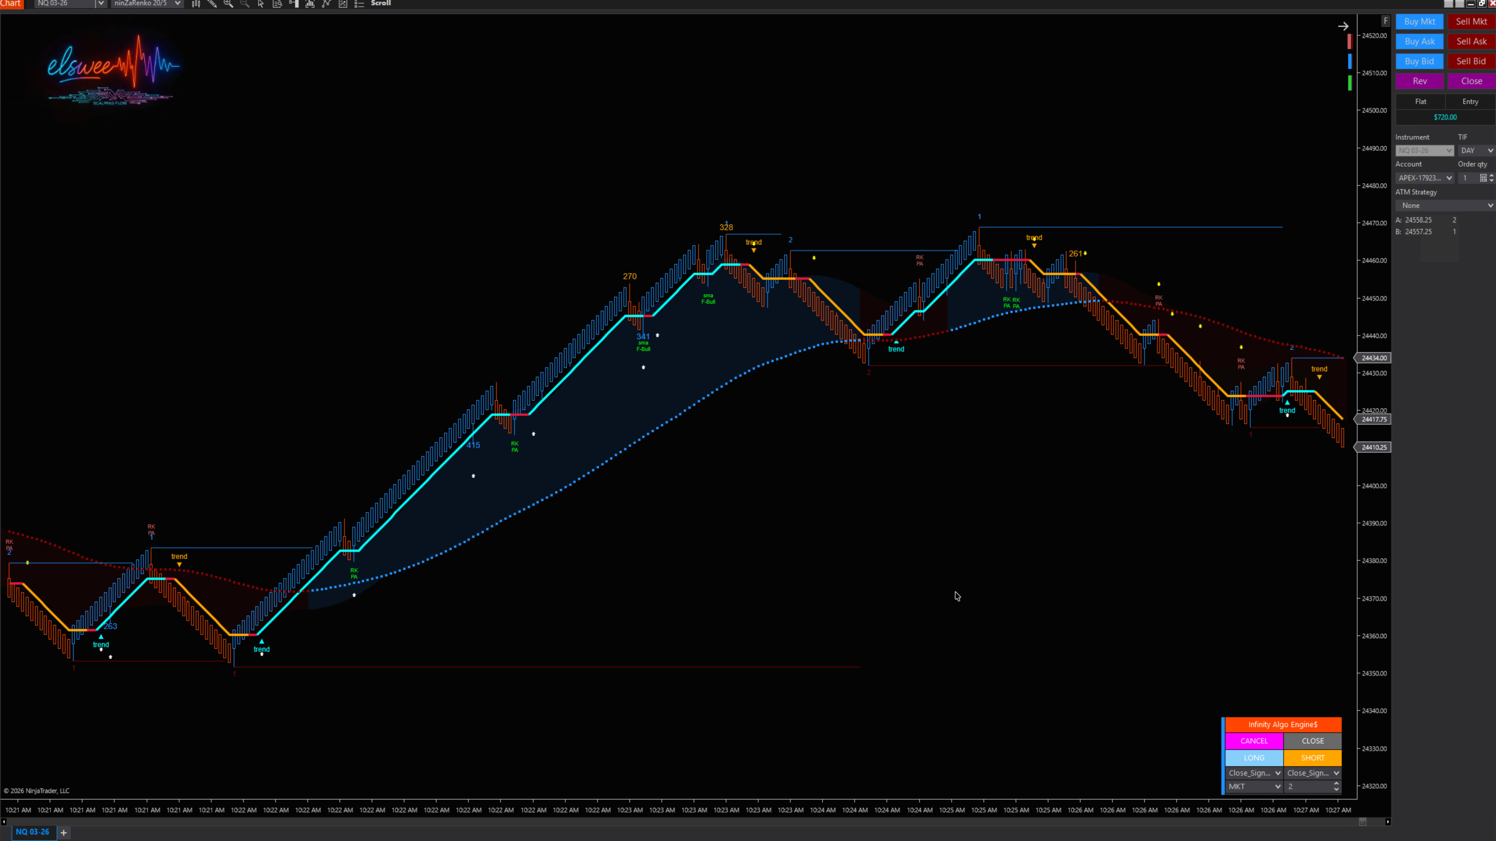Select the drawing tools pencil icon
The height and width of the screenshot is (841, 1496).
click(212, 4)
